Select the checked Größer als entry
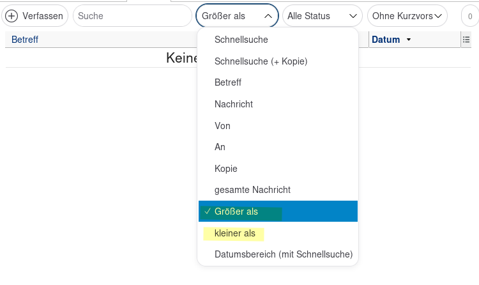This screenshot has width=479, height=285. [236, 212]
